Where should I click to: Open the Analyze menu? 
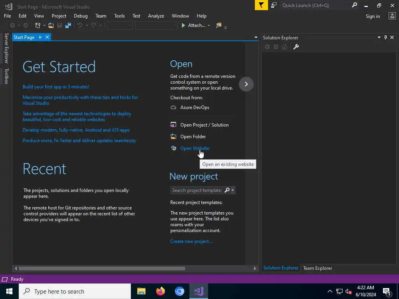tap(156, 16)
